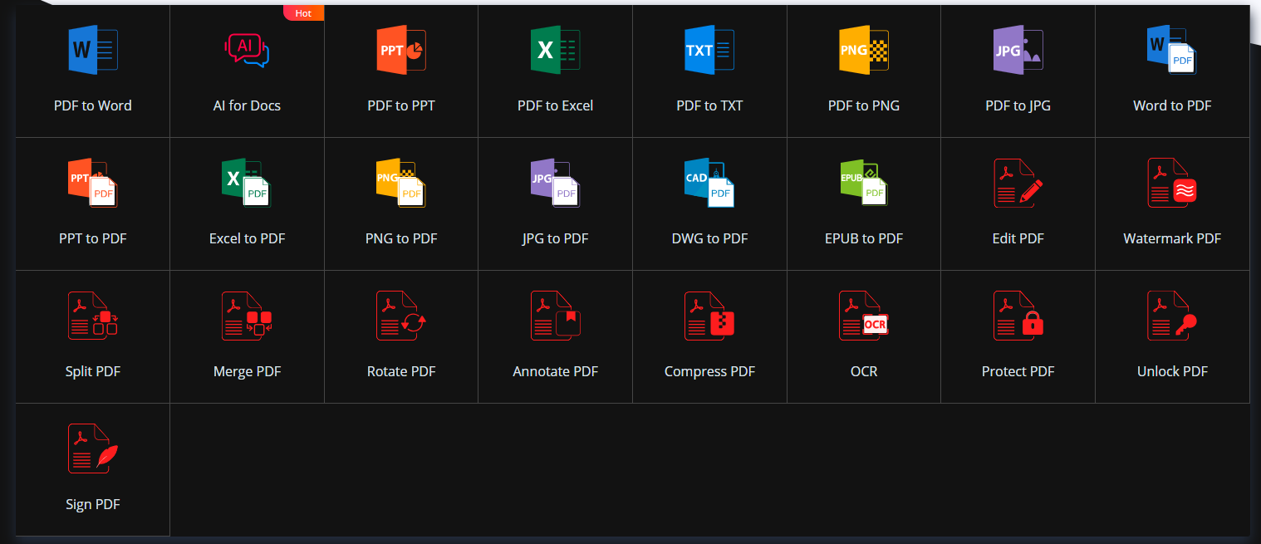Select the PDF to JPG icon
The width and height of the screenshot is (1261, 544).
(x=1018, y=50)
